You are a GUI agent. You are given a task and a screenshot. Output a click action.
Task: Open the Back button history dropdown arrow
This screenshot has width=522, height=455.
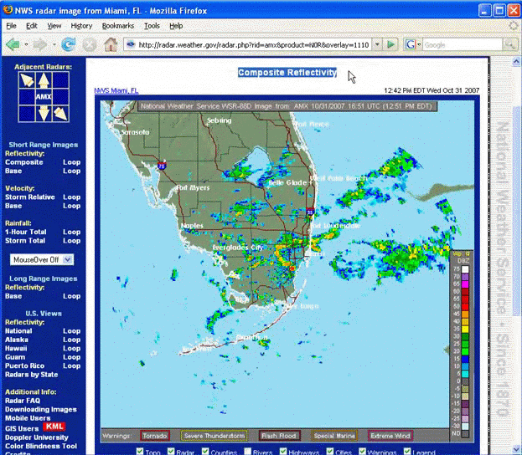(x=26, y=44)
